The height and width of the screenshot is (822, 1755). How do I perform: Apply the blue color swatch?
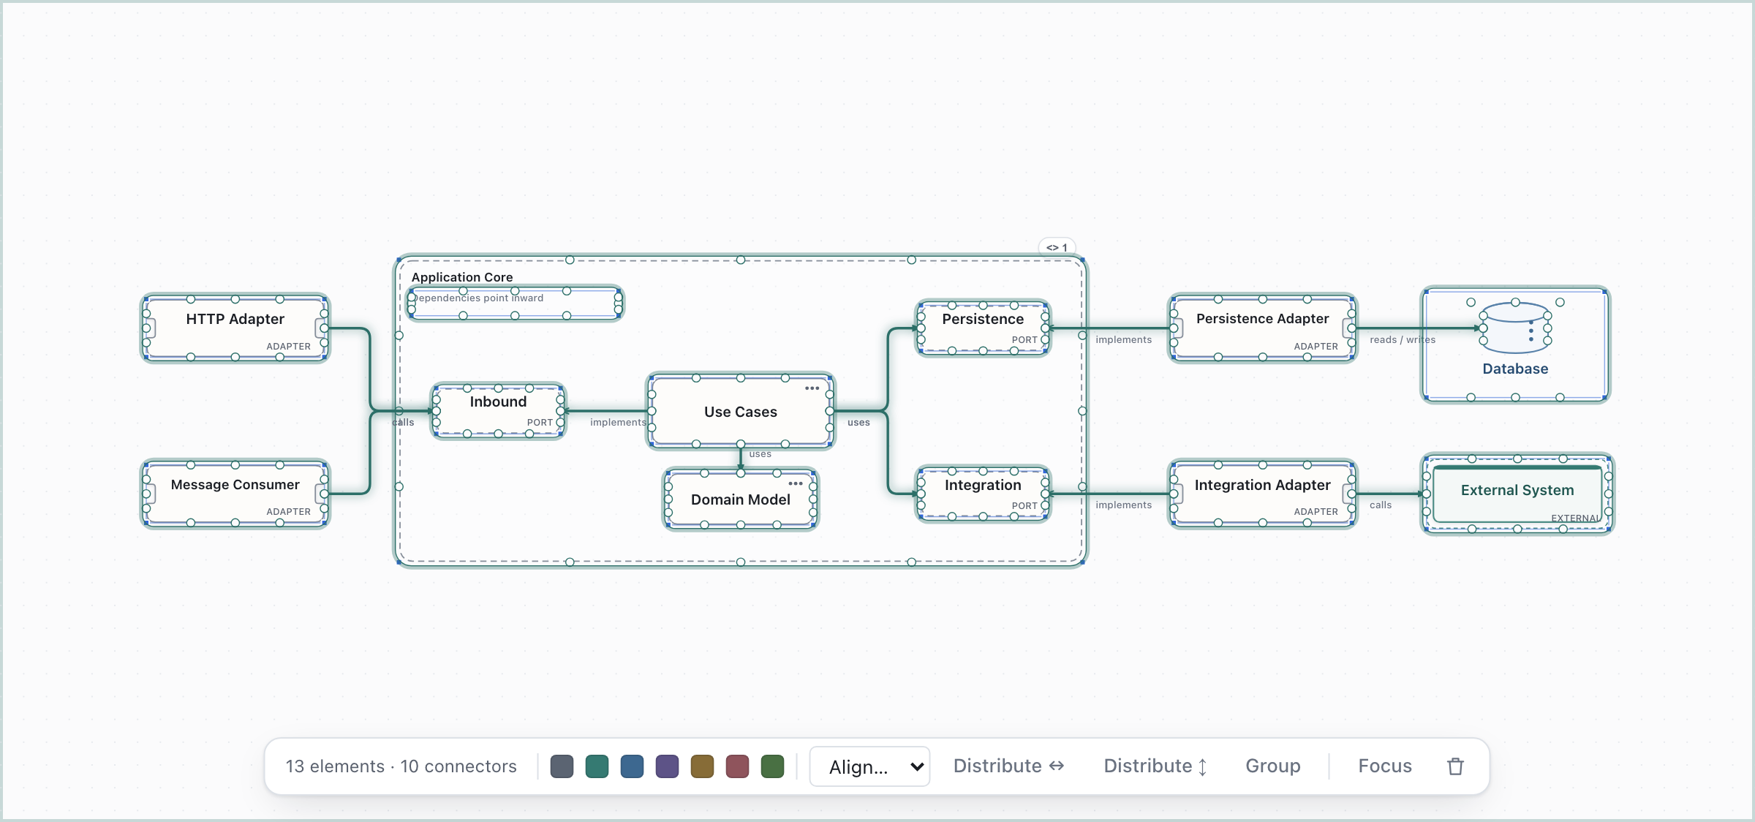click(632, 766)
